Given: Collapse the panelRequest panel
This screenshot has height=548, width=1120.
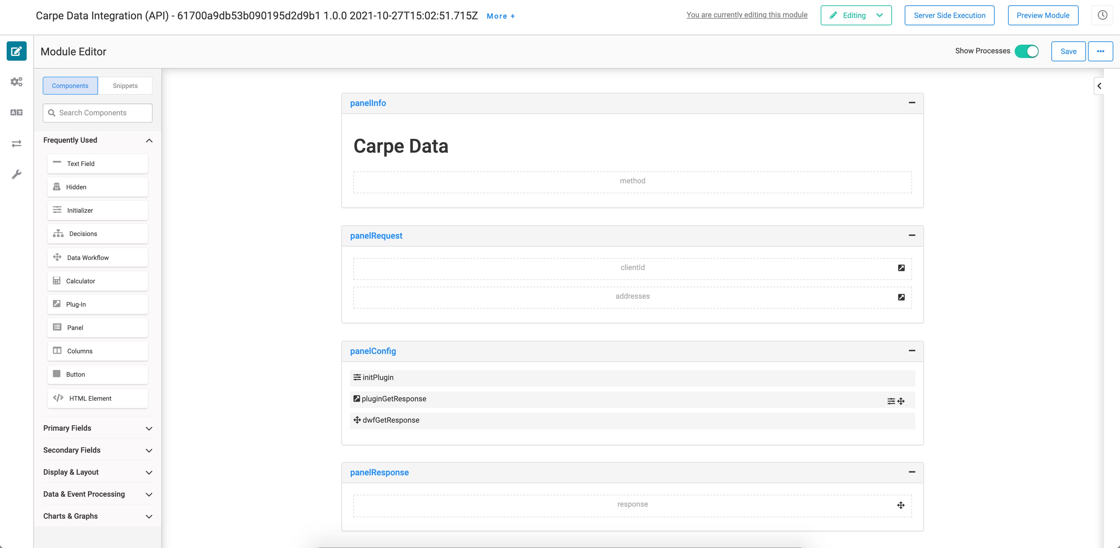Looking at the screenshot, I should (x=912, y=235).
